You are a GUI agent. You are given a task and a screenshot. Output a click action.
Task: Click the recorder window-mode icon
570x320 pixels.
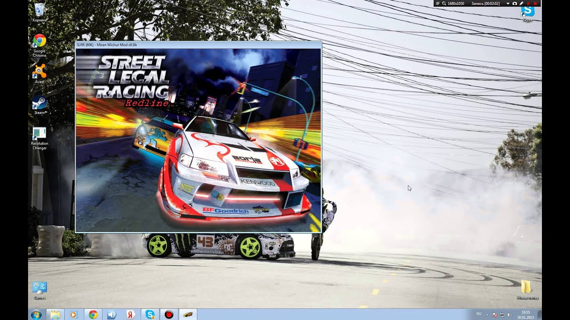click(x=437, y=4)
